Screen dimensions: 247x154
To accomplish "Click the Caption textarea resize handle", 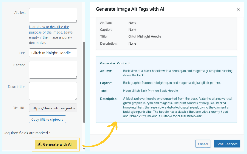I will coord(76,77).
